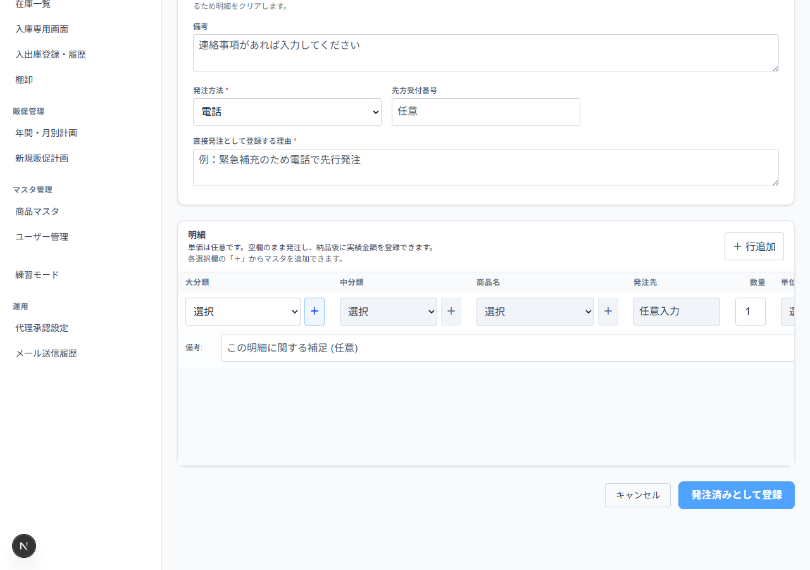The image size is (810, 570).
Task: Open 年間・月別計画 page
Action: click(x=46, y=133)
